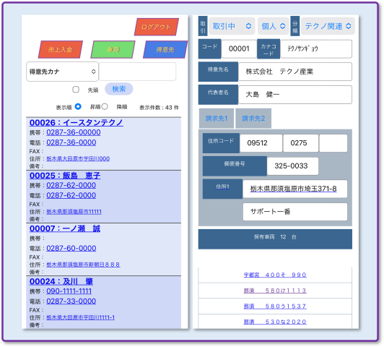Open customer 00024：及川 肇

tap(61, 281)
